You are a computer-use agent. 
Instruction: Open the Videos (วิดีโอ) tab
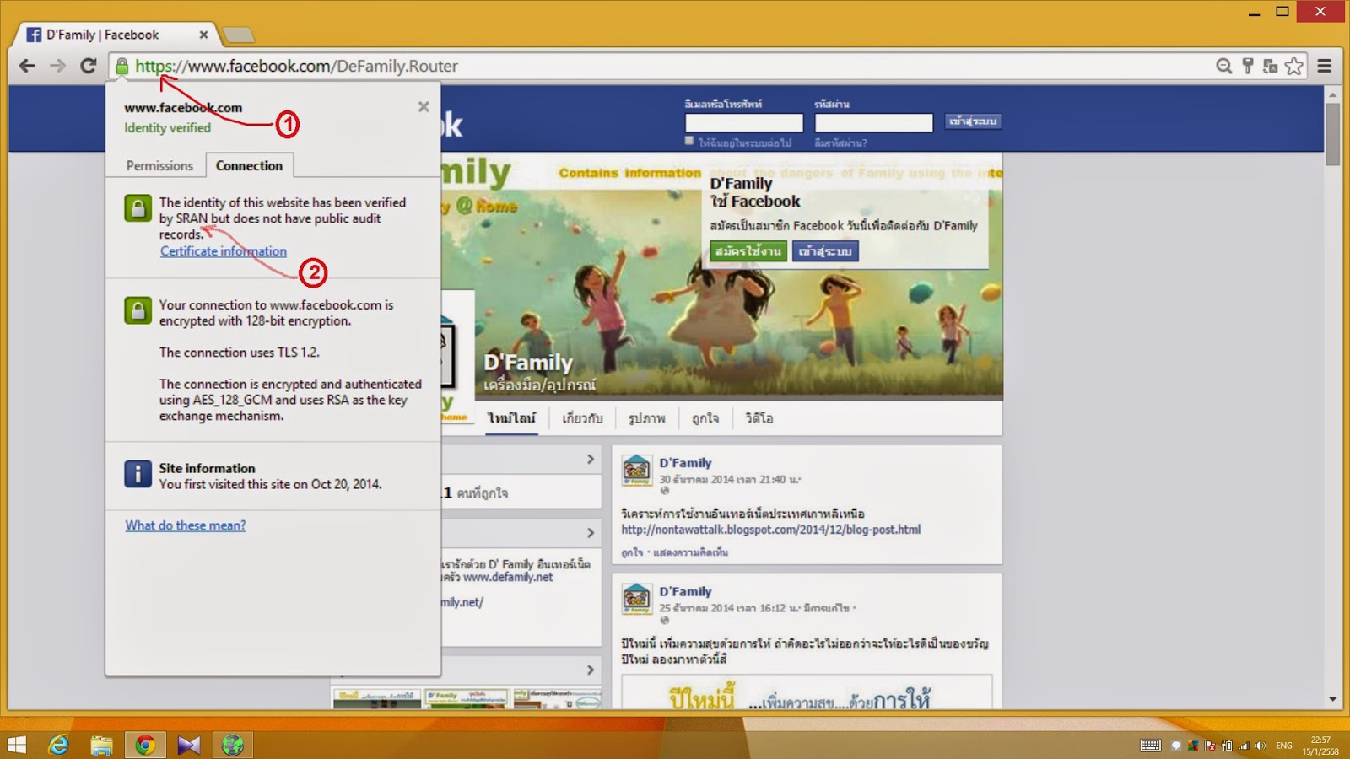pos(759,418)
